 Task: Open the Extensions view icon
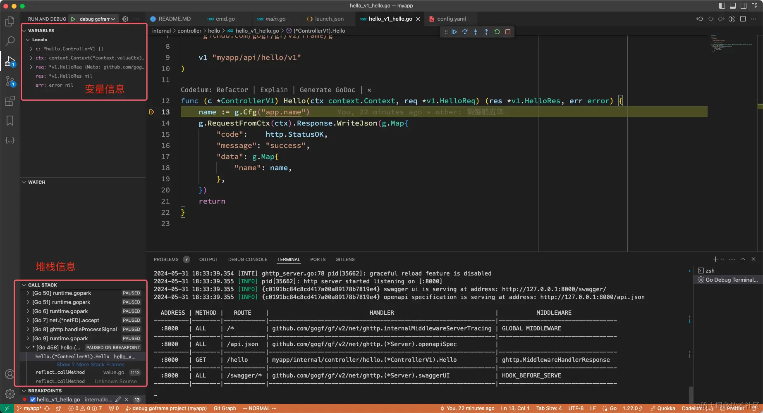[x=10, y=101]
